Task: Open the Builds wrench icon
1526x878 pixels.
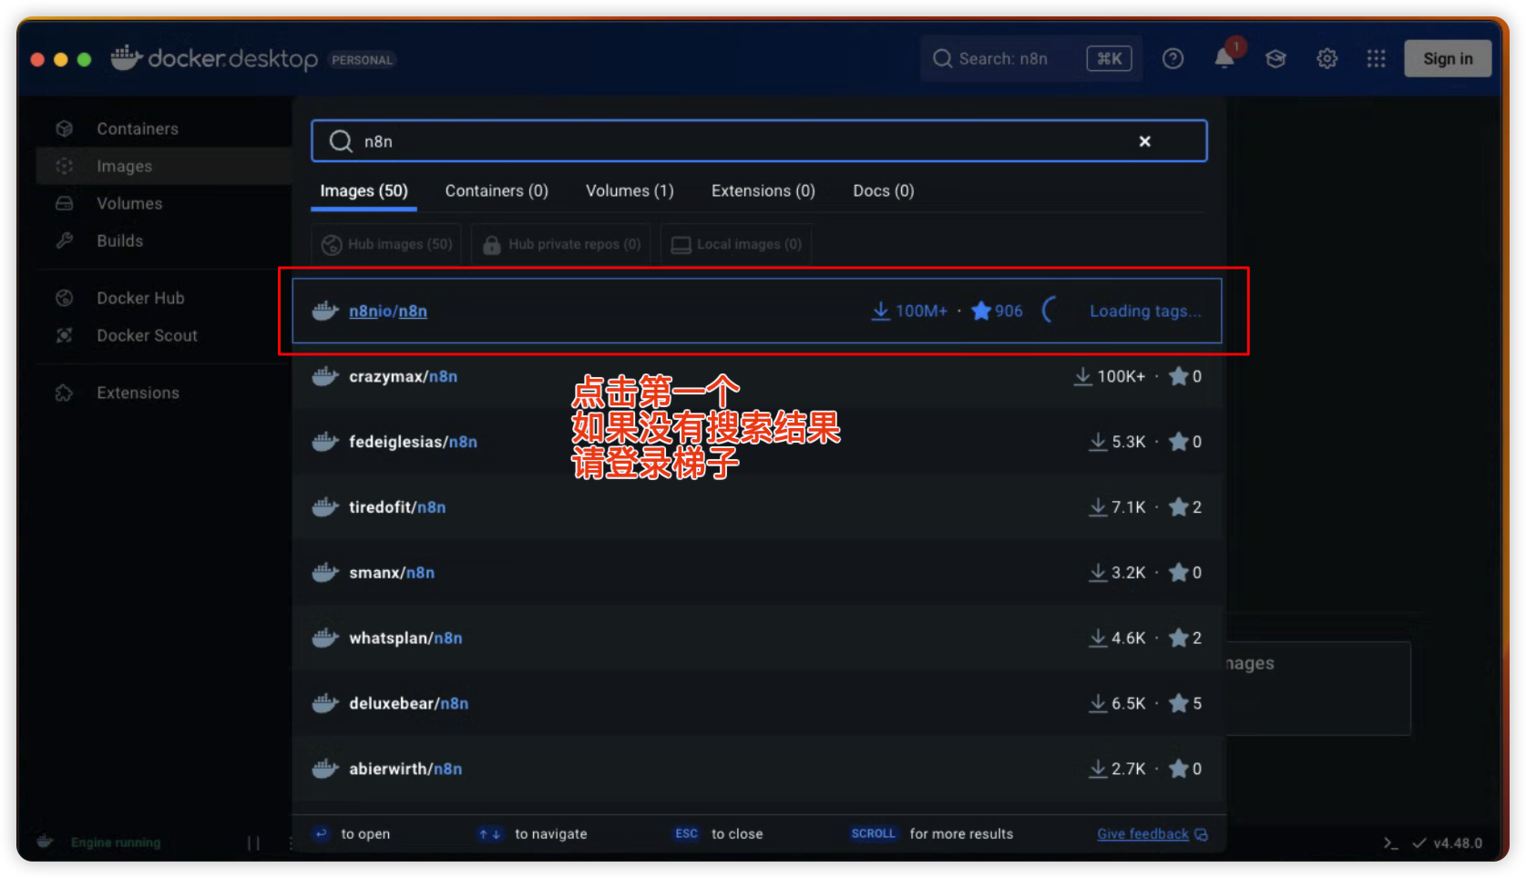Action: pos(64,240)
